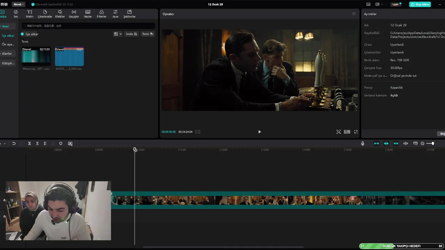Play the preview video
Image resolution: width=445 pixels, height=250 pixels.
coord(259,132)
